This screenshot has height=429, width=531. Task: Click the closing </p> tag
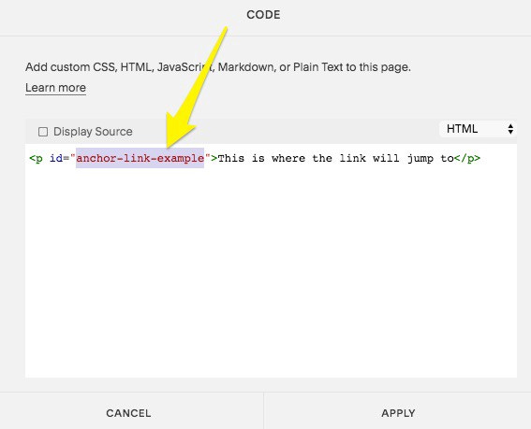point(467,159)
